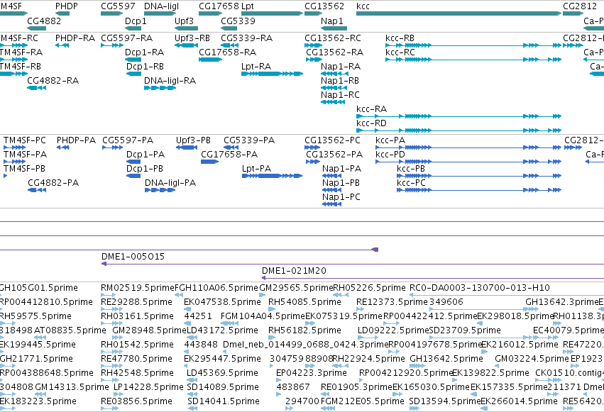Select protein Dcp1-PB
604x412 pixels.
(x=133, y=176)
